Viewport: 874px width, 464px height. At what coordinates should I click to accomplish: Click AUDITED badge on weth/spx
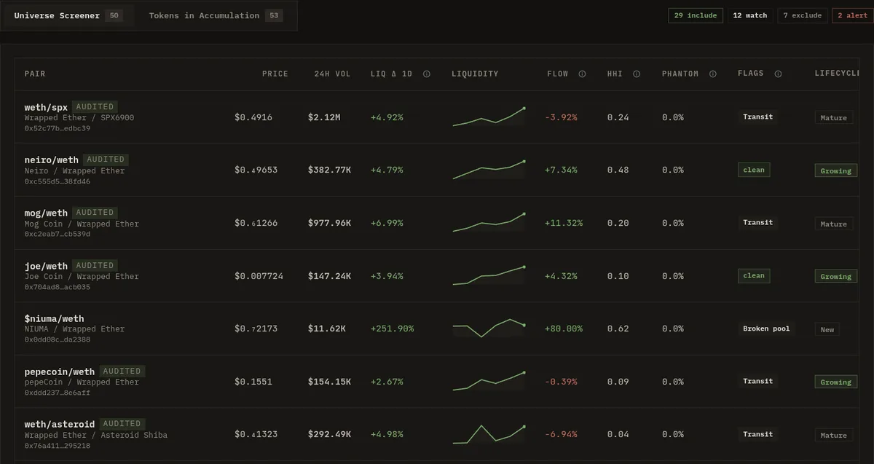pos(95,106)
